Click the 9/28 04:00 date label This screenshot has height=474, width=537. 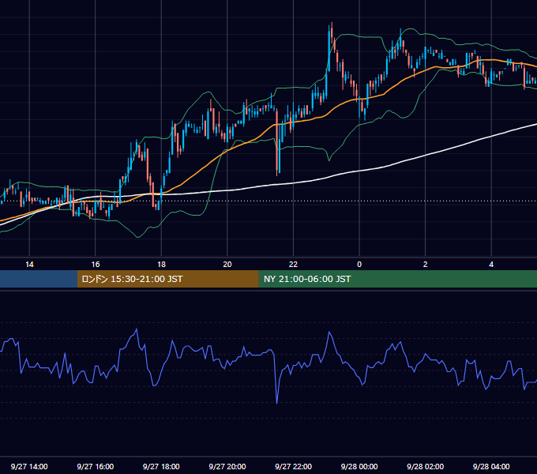491,466
